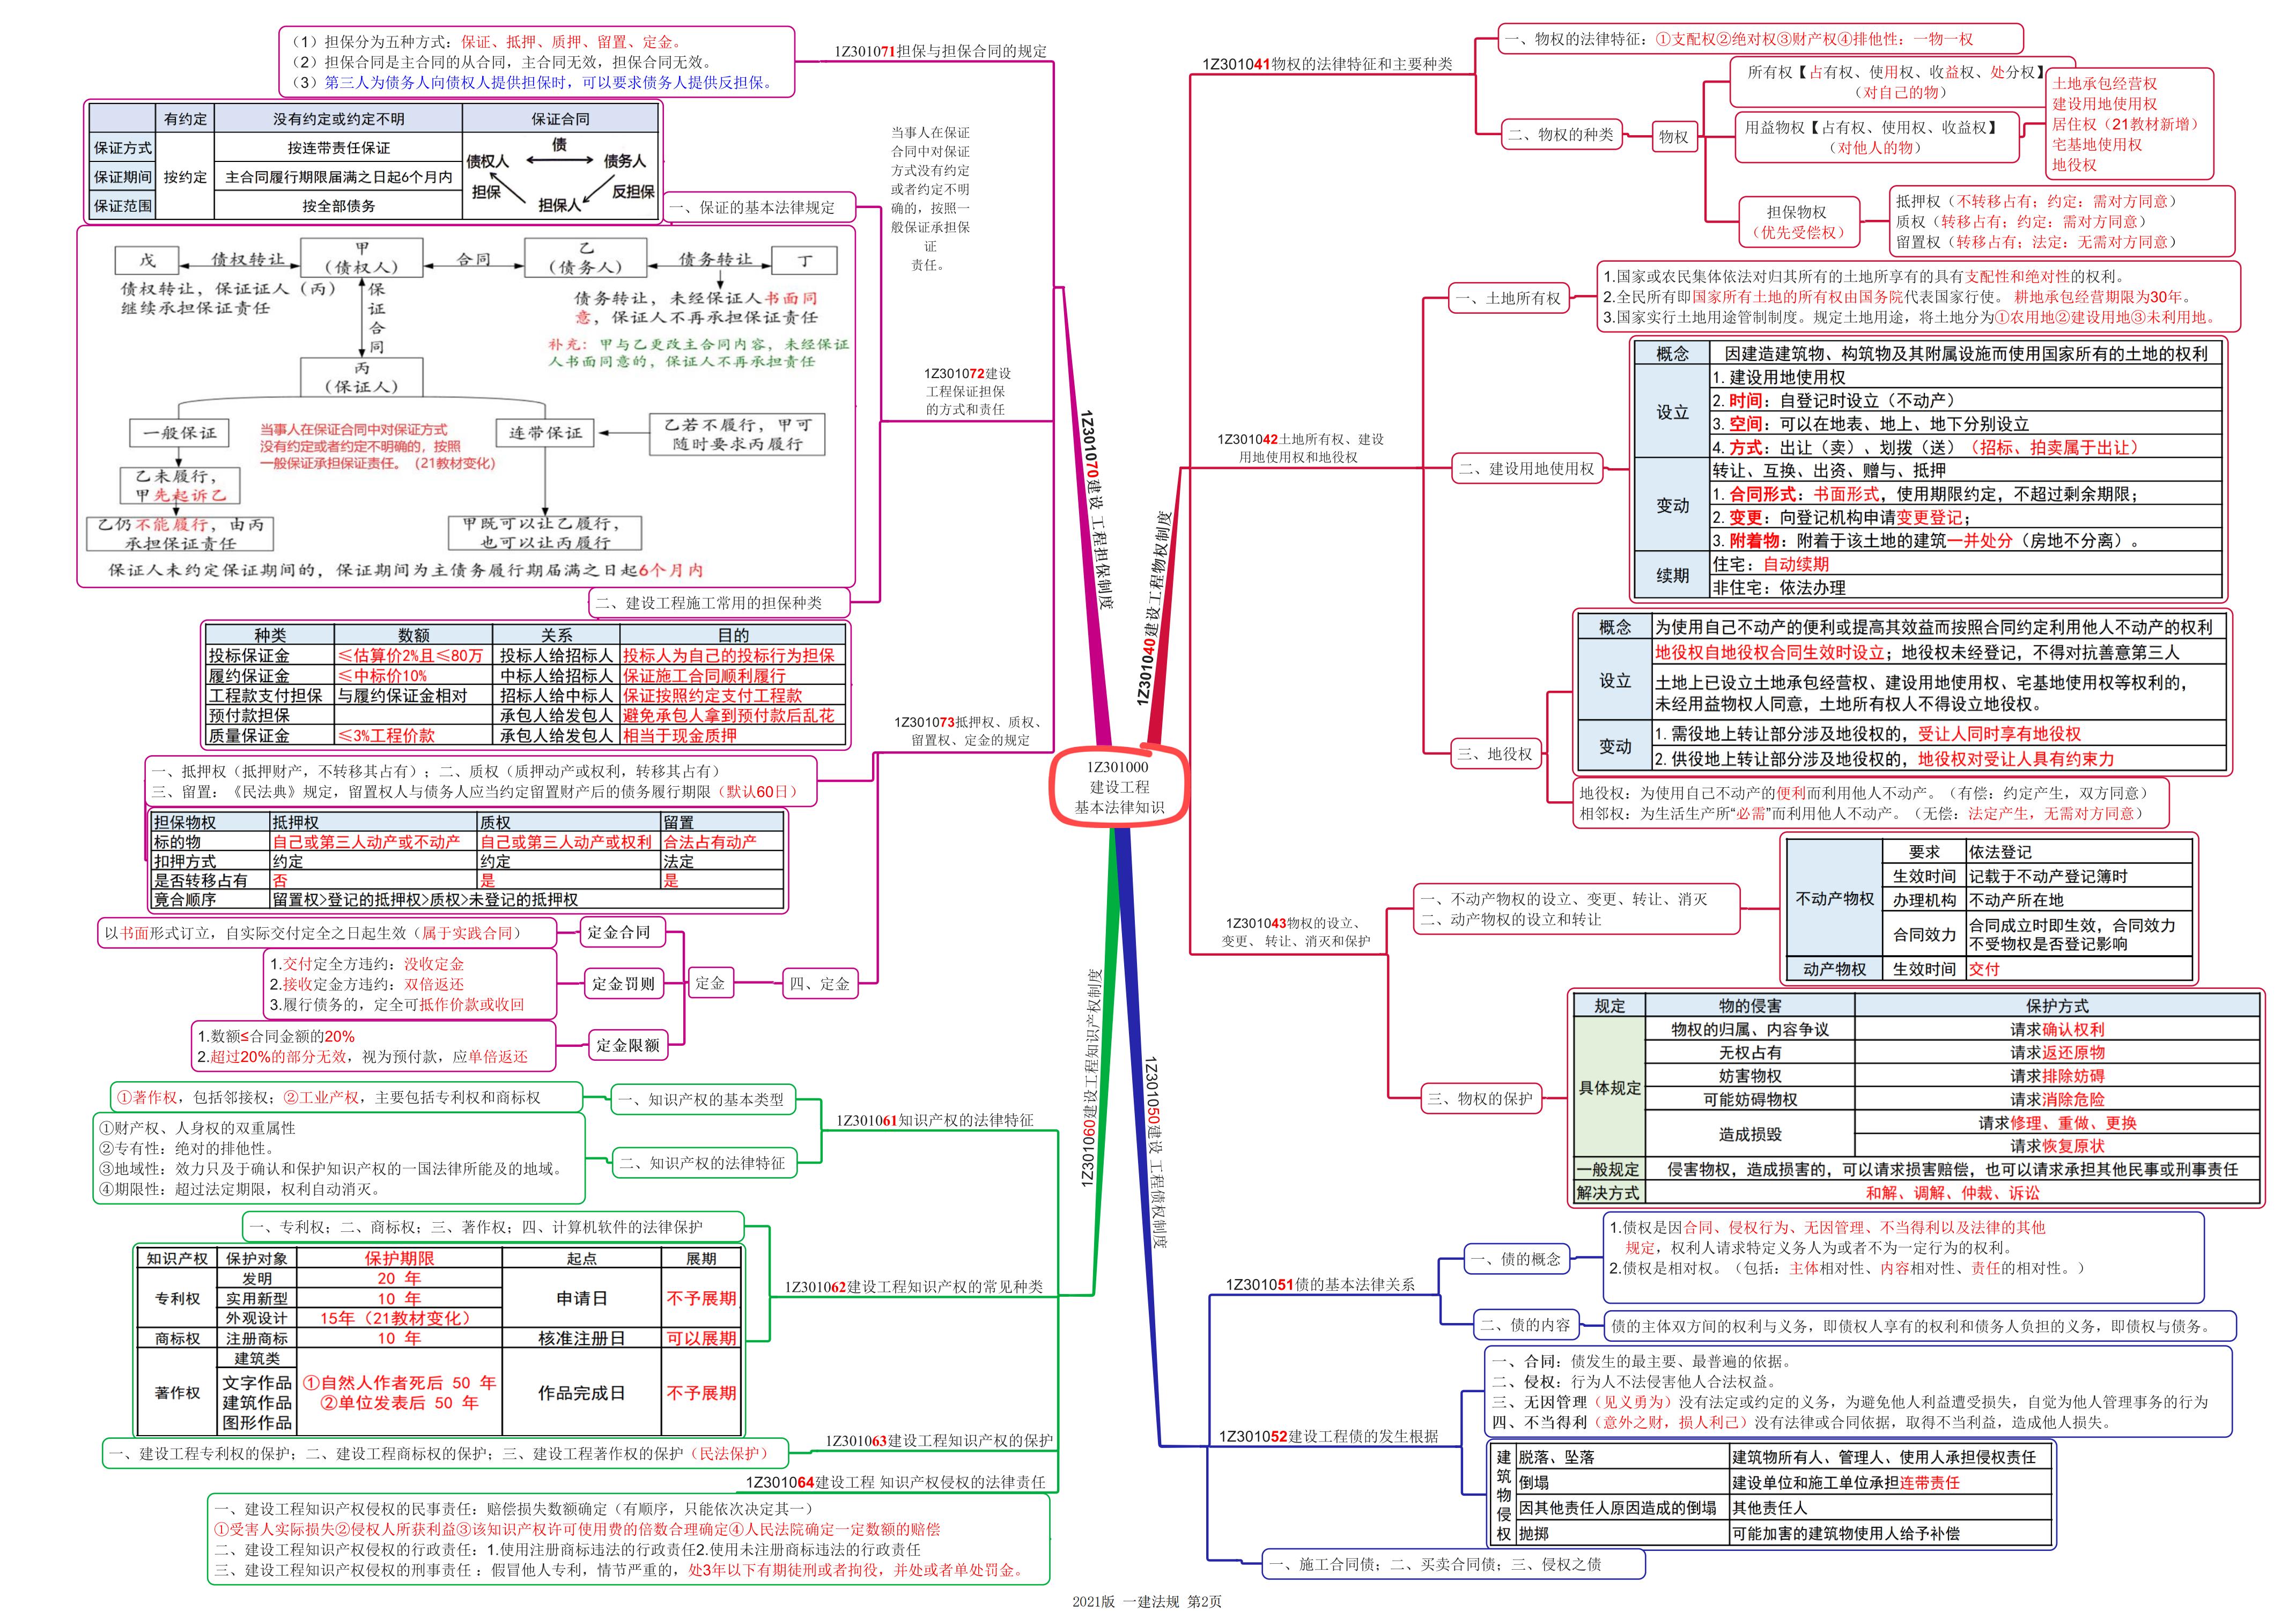The image size is (2296, 1611).
Task: Click the node 二、知识产权的法律特征
Action: tap(704, 1162)
